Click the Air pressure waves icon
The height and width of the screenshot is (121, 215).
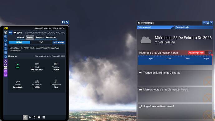pos(37,81)
